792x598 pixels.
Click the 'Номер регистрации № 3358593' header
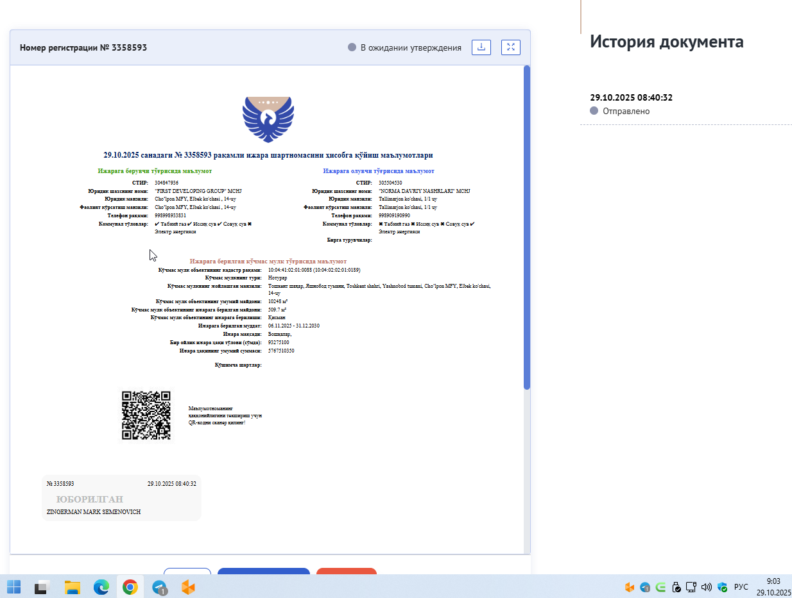83,47
